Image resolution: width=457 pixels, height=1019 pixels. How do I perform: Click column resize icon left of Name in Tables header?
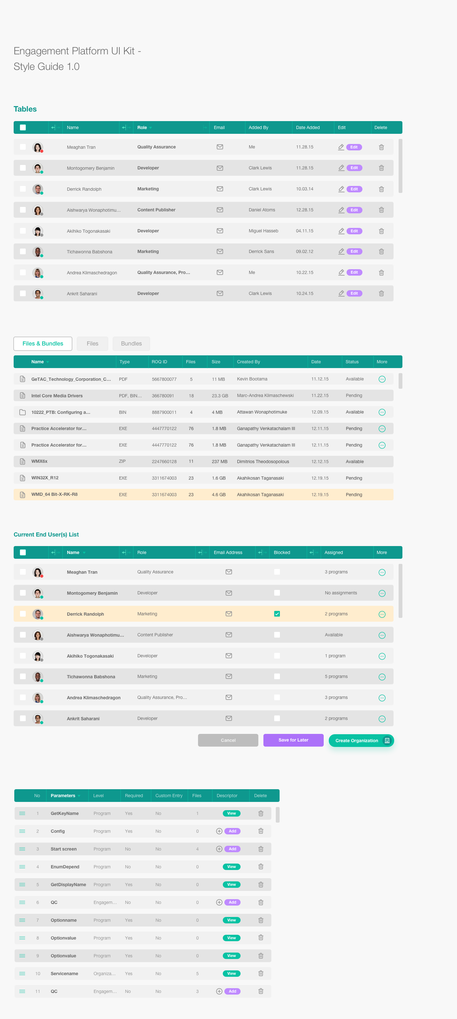(55, 127)
